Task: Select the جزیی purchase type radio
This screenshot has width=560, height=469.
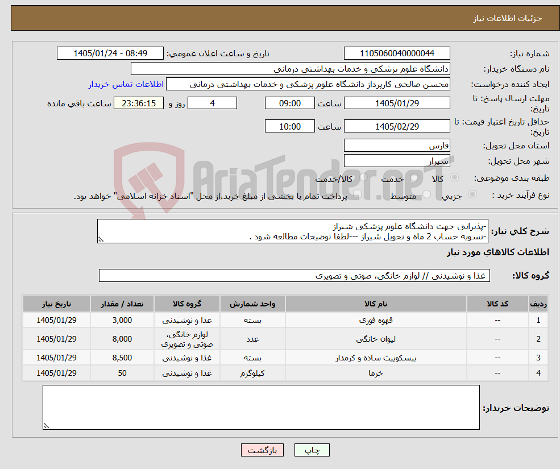Action: click(x=472, y=194)
